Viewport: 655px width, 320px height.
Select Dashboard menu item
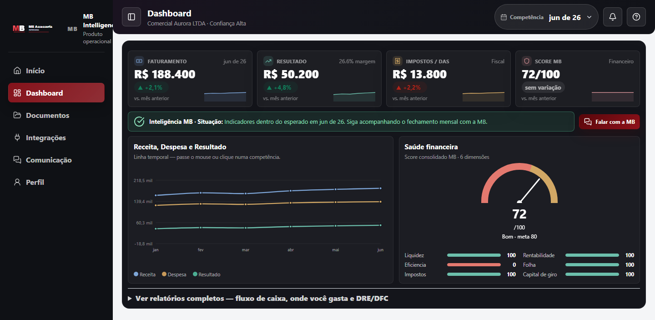(x=56, y=93)
